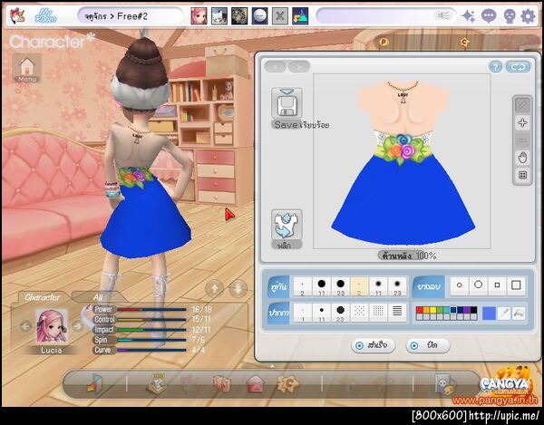The image size is (544, 425).
Task: Select hard brush size 23
Action: (341, 286)
